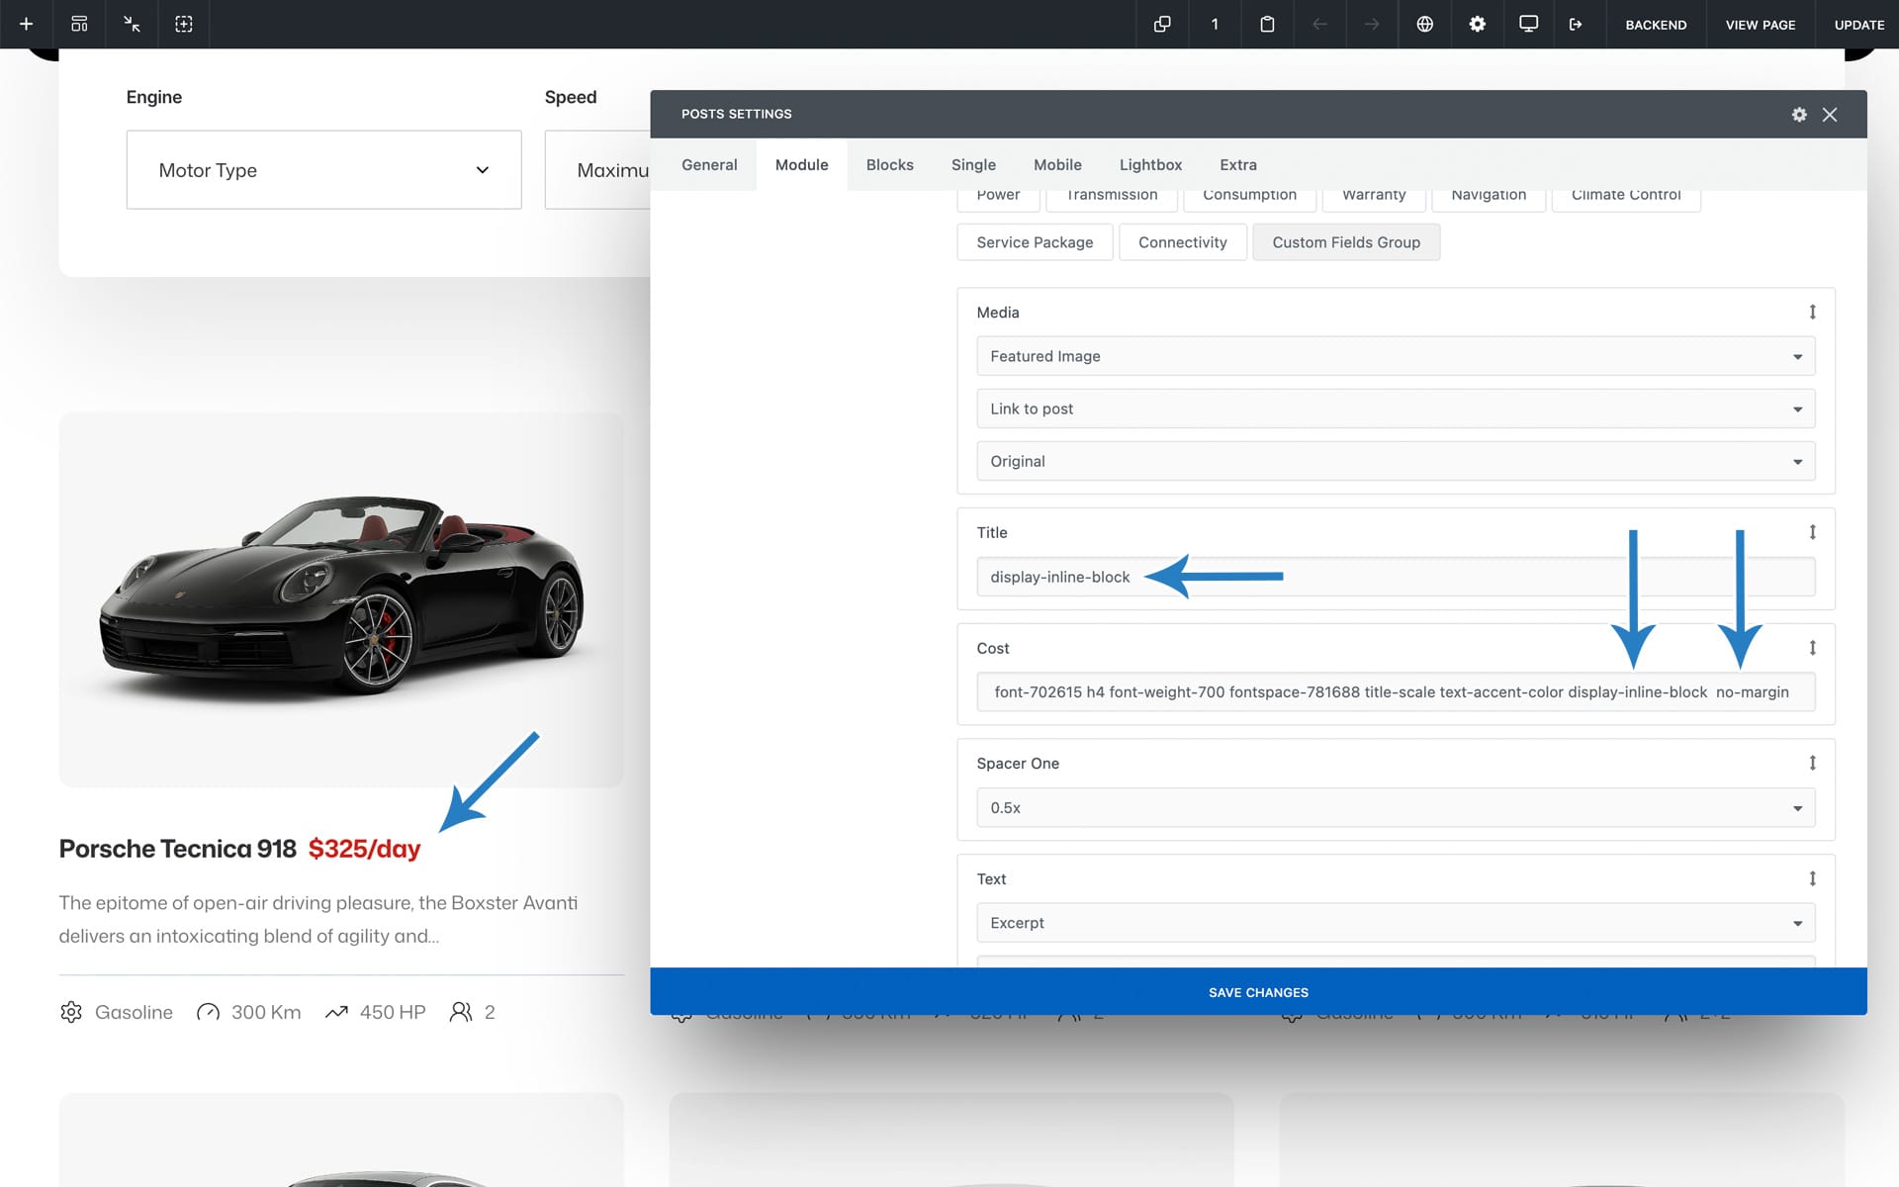Click the Update button in top bar
The width and height of the screenshot is (1899, 1187).
click(1858, 25)
